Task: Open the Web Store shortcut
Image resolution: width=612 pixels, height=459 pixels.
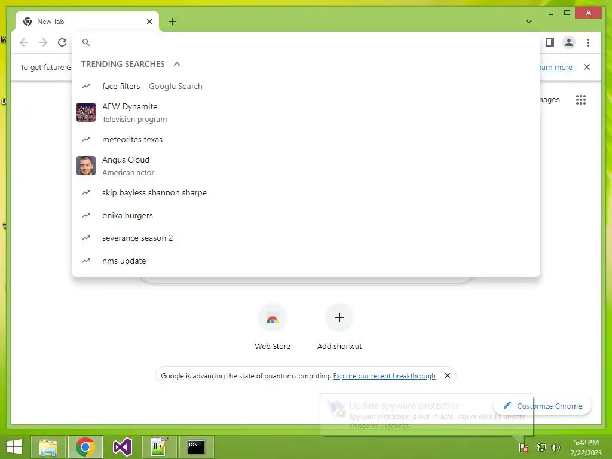Action: tap(273, 327)
